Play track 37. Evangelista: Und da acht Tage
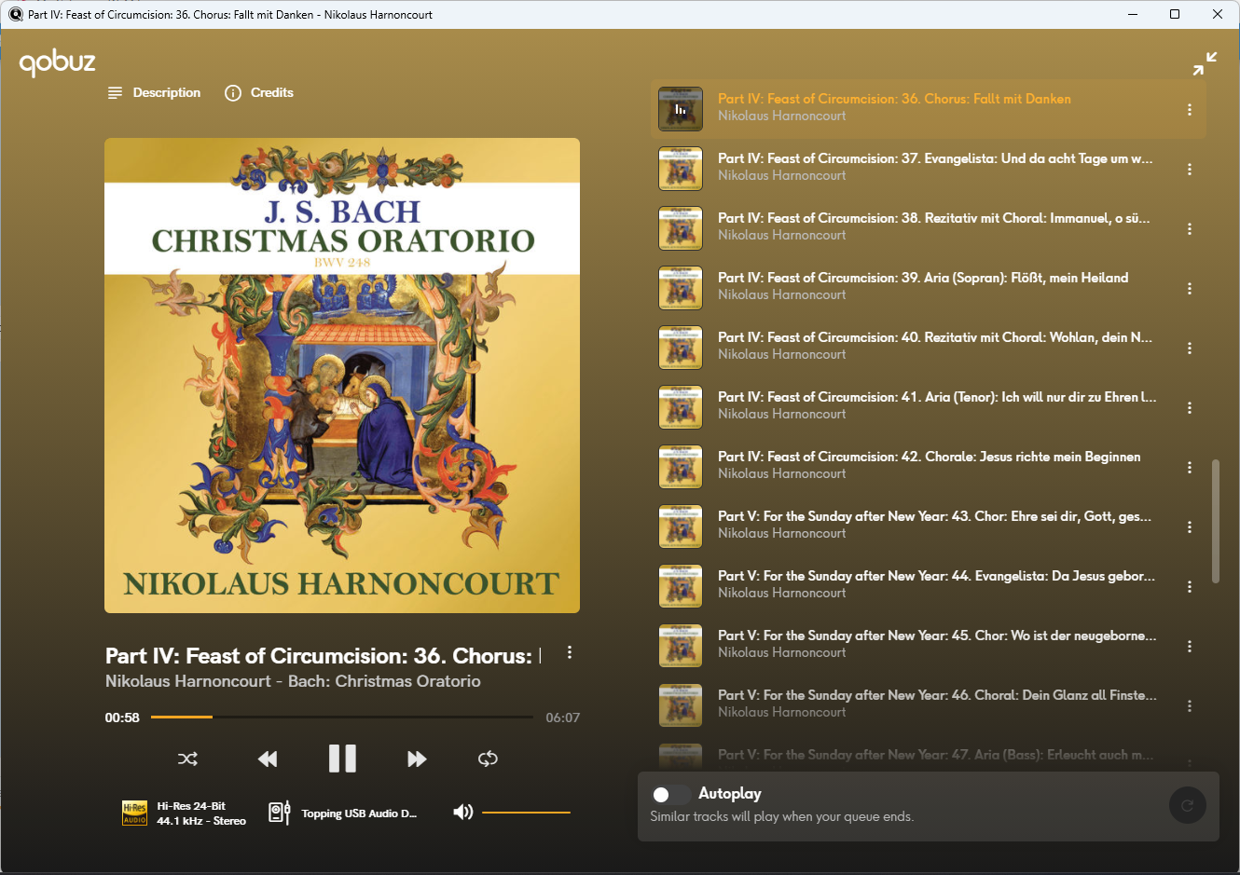 coord(935,158)
